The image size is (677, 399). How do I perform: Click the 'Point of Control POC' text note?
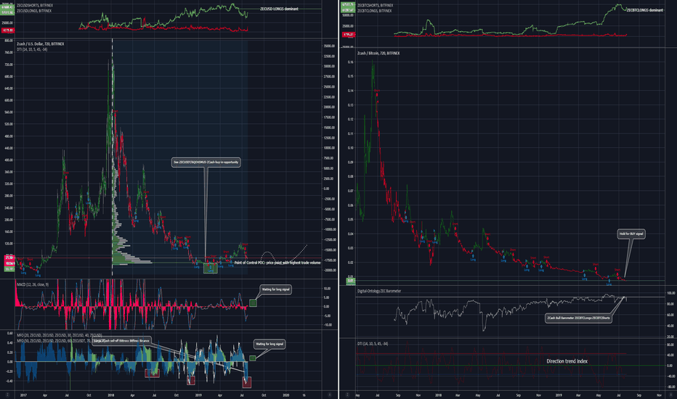(277, 263)
